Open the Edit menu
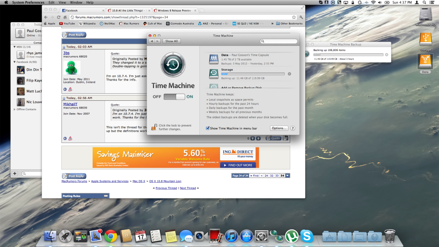This screenshot has height=247, width=439. 51,2
